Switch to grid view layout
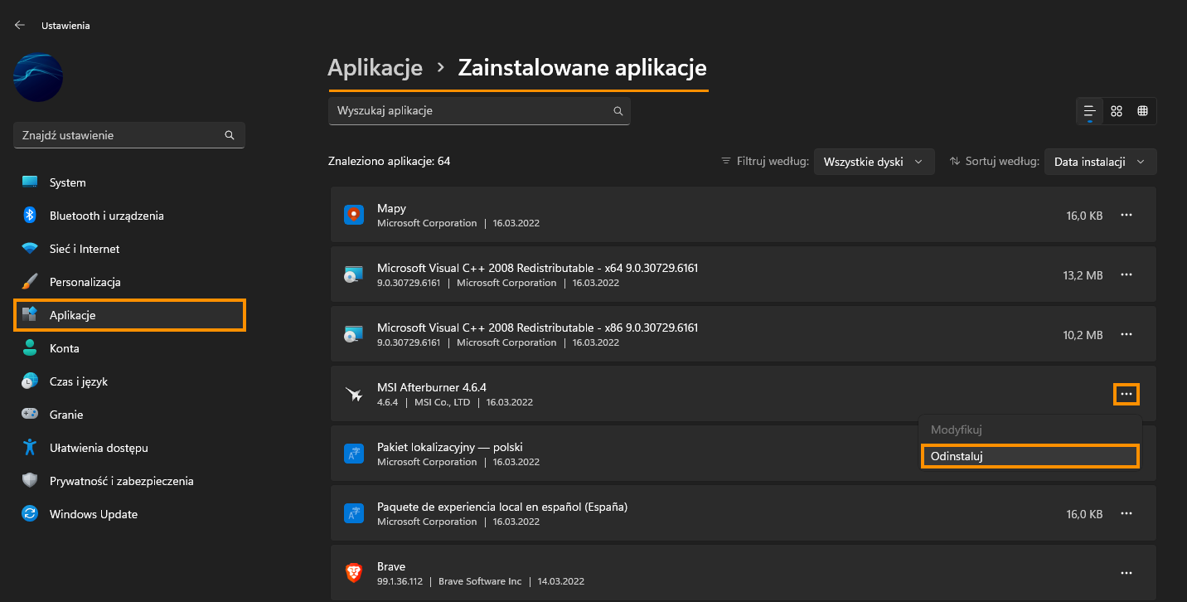Image resolution: width=1187 pixels, height=602 pixels. [1117, 111]
